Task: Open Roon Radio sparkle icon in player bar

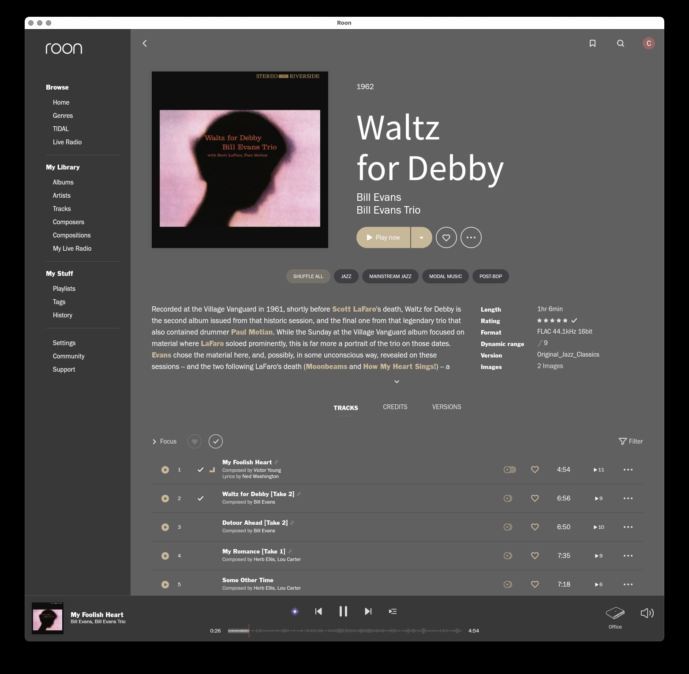Action: pos(295,611)
